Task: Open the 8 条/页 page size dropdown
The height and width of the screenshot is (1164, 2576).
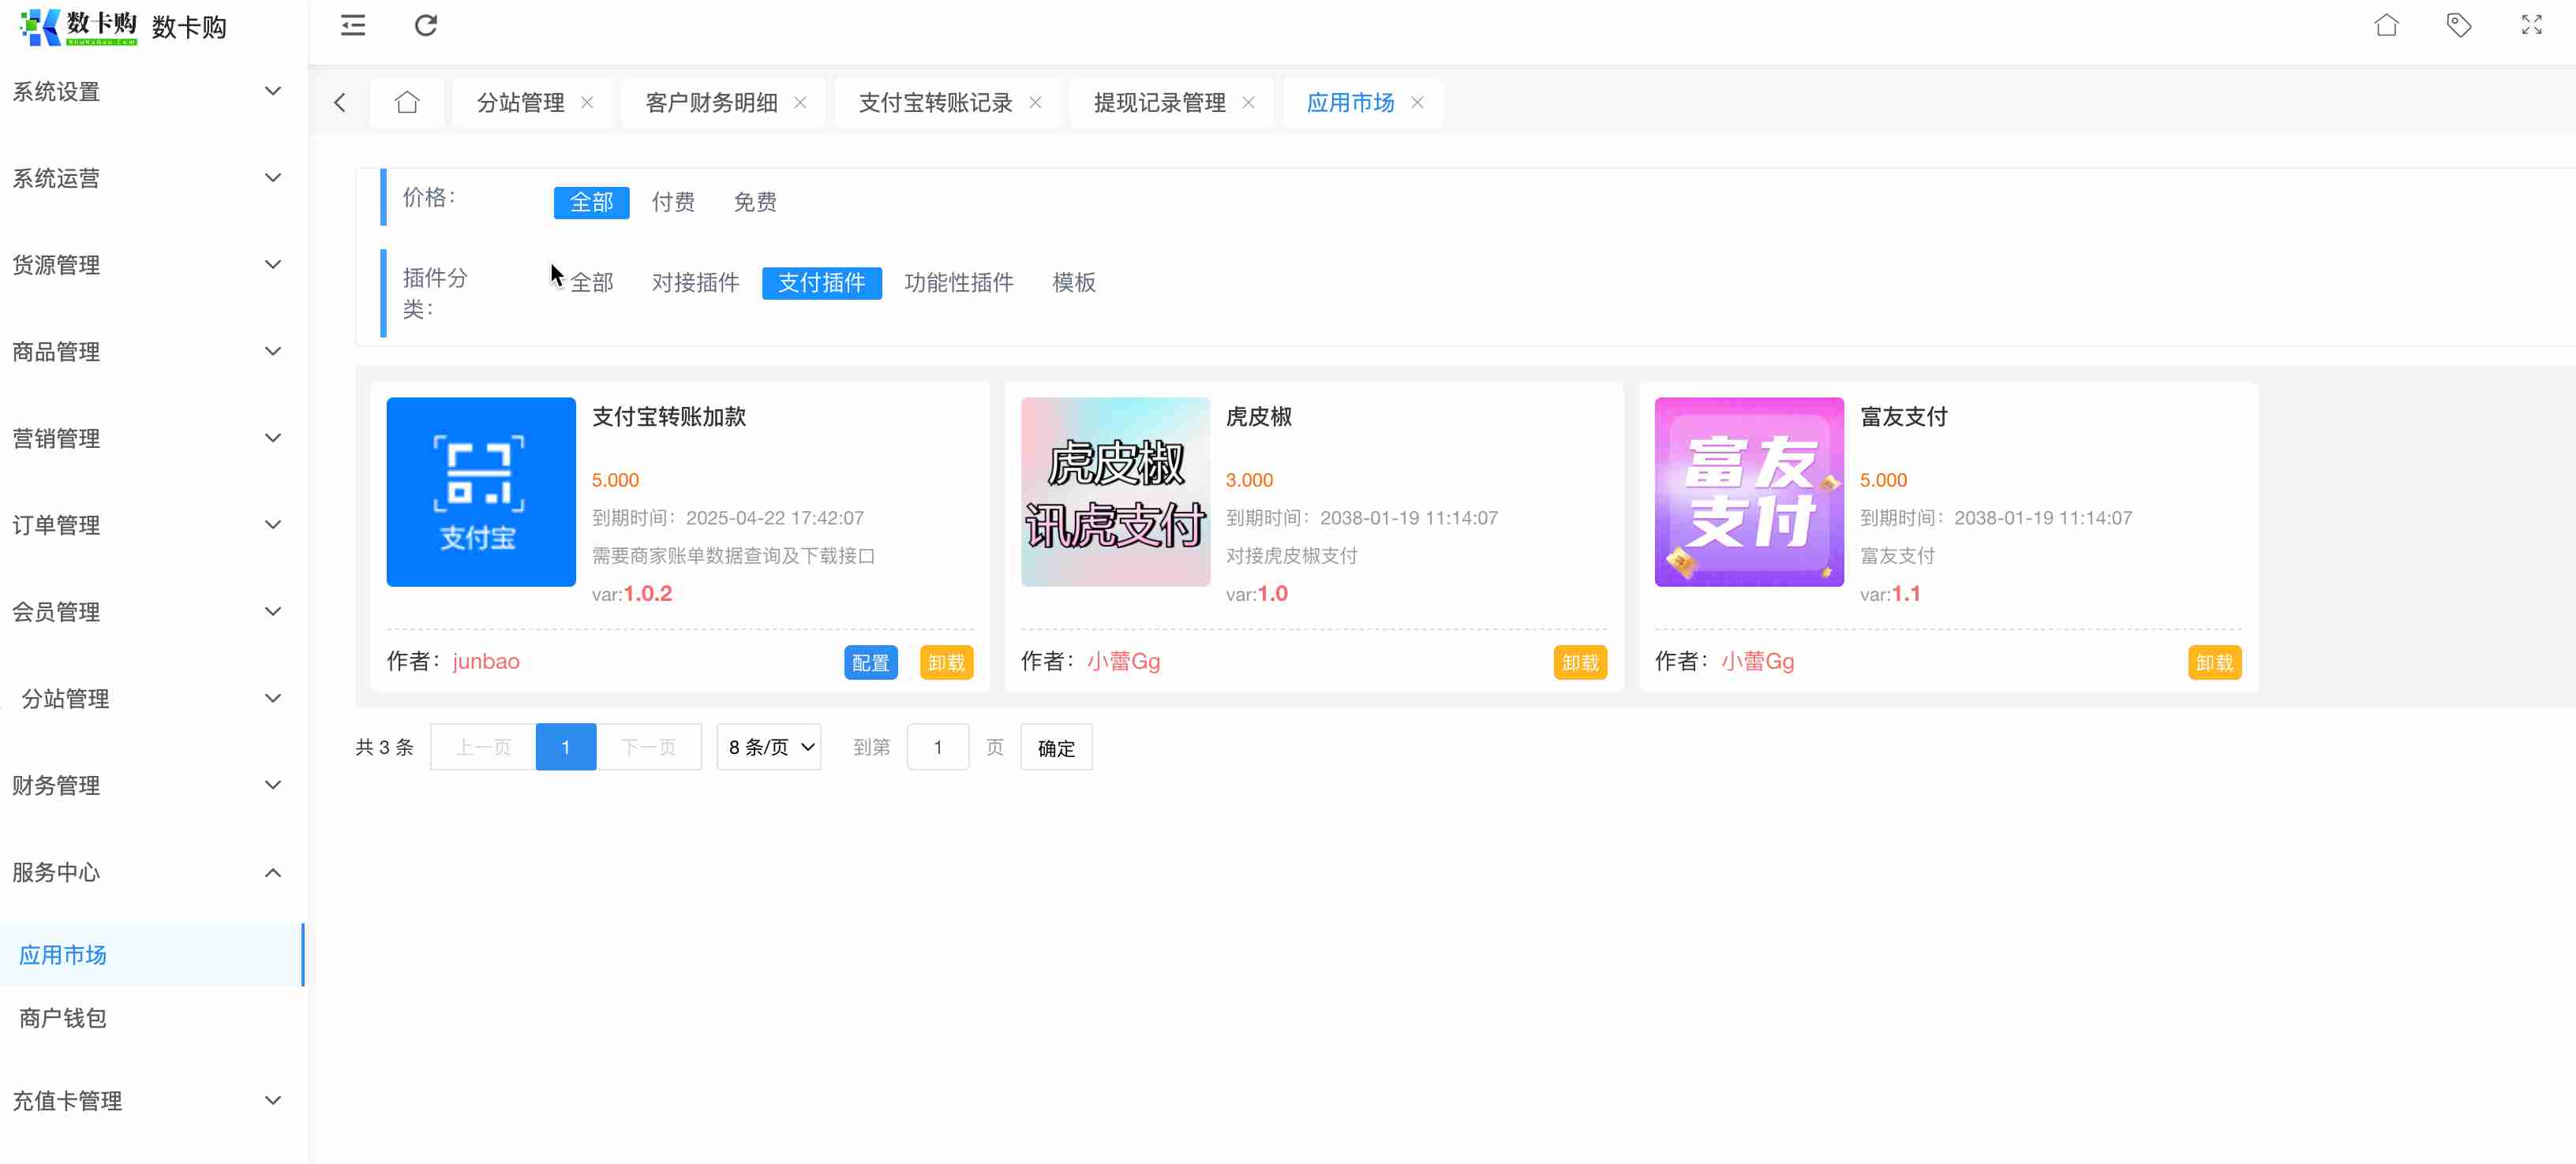Action: click(768, 748)
